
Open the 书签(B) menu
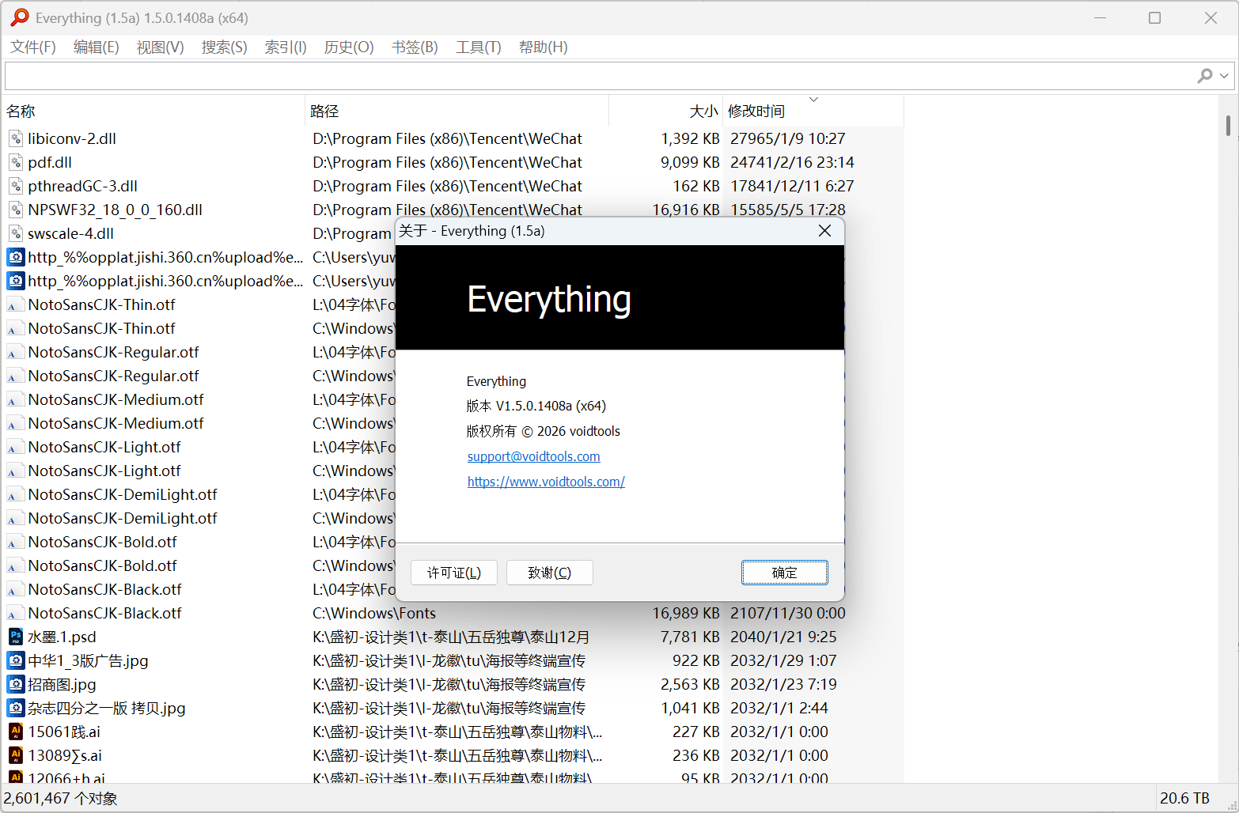coord(415,47)
